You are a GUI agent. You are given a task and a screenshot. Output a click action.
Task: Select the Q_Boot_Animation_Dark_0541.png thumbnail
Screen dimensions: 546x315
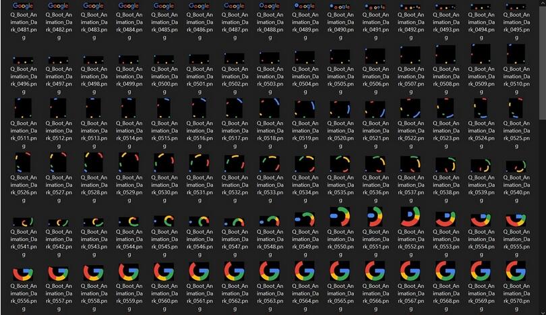click(x=24, y=222)
